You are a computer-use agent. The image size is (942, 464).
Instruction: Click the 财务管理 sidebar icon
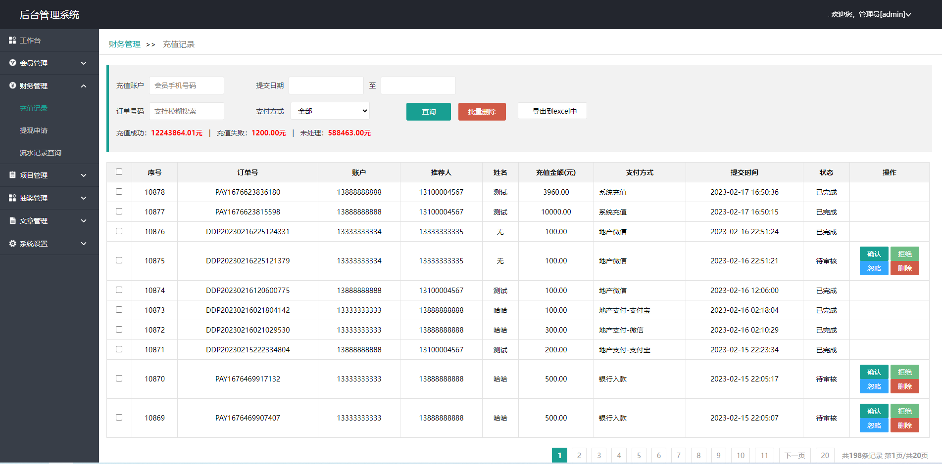point(12,85)
